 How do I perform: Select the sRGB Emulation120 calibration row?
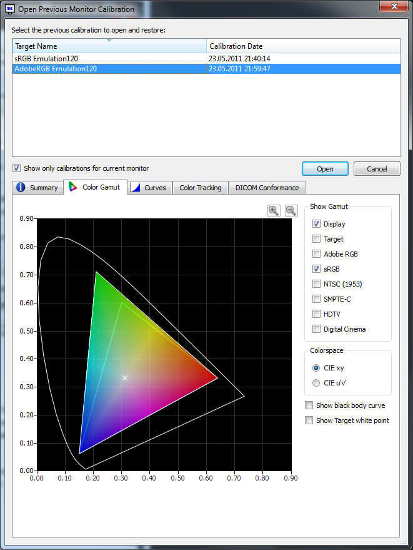pos(47,58)
